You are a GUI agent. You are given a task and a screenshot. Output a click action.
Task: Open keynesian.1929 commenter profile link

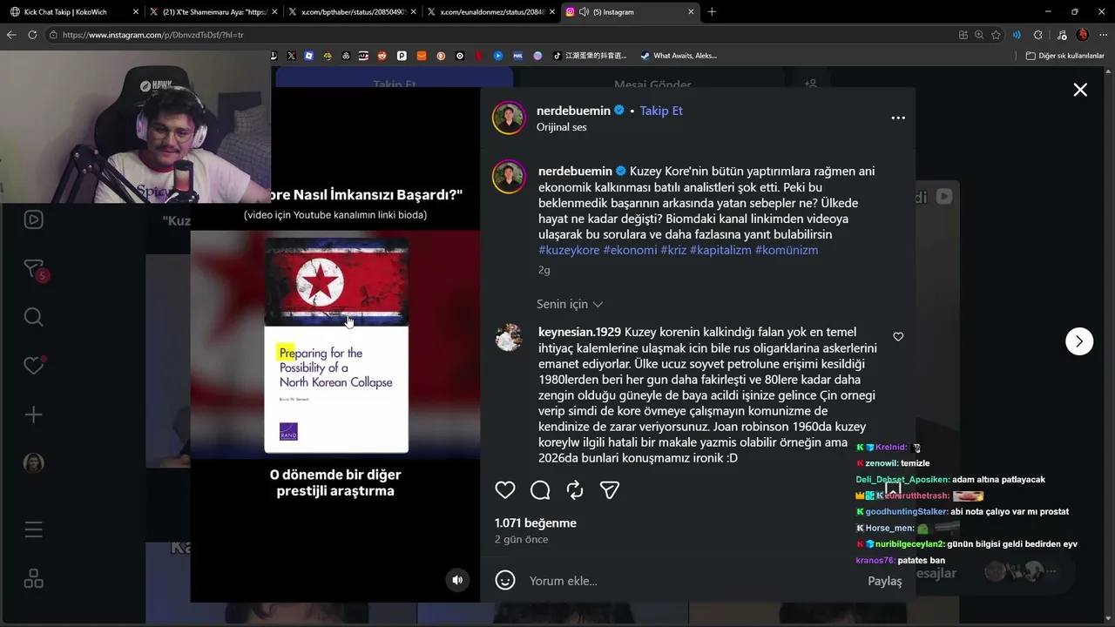[579, 332]
